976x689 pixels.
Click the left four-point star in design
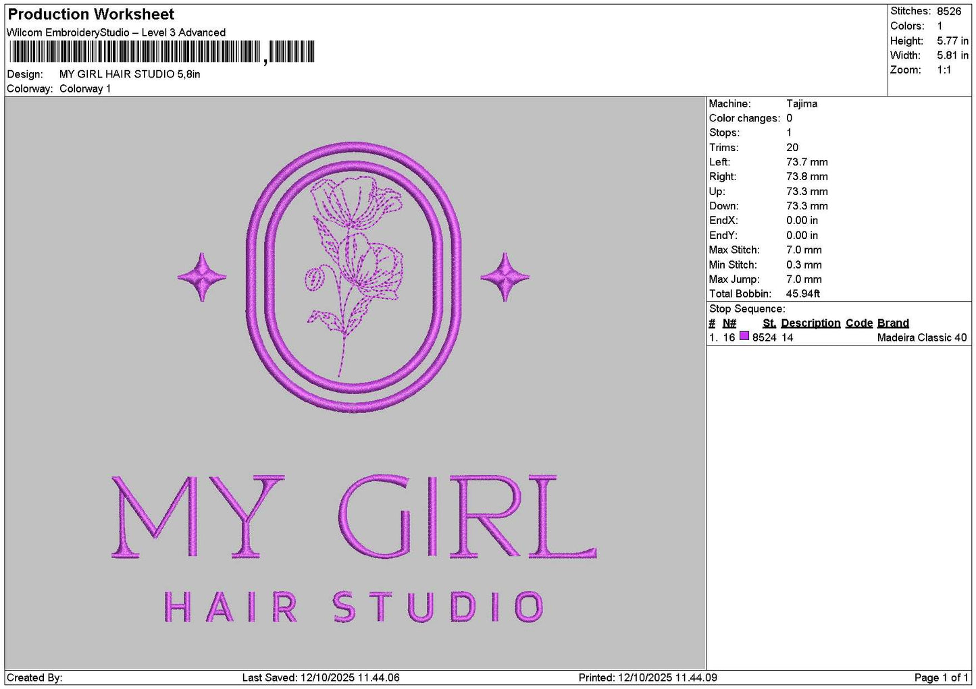tap(202, 277)
